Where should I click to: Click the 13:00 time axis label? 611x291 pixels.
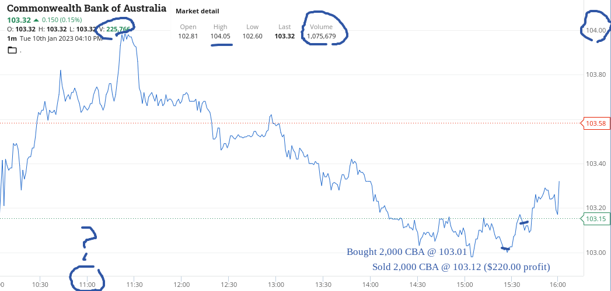[275, 283]
